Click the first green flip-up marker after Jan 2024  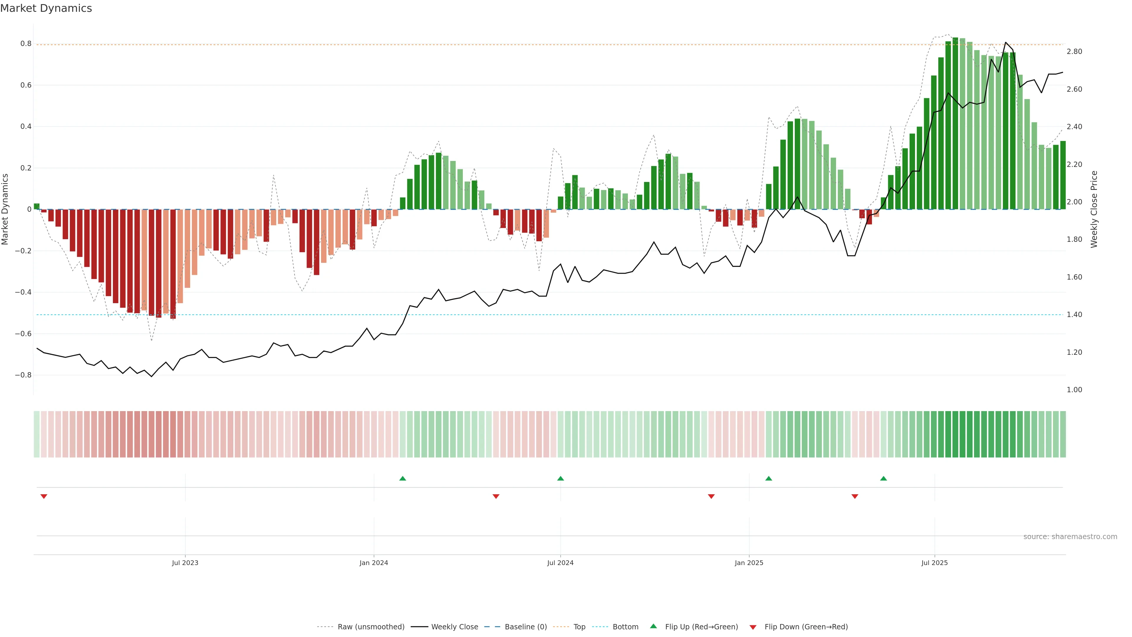pos(402,478)
